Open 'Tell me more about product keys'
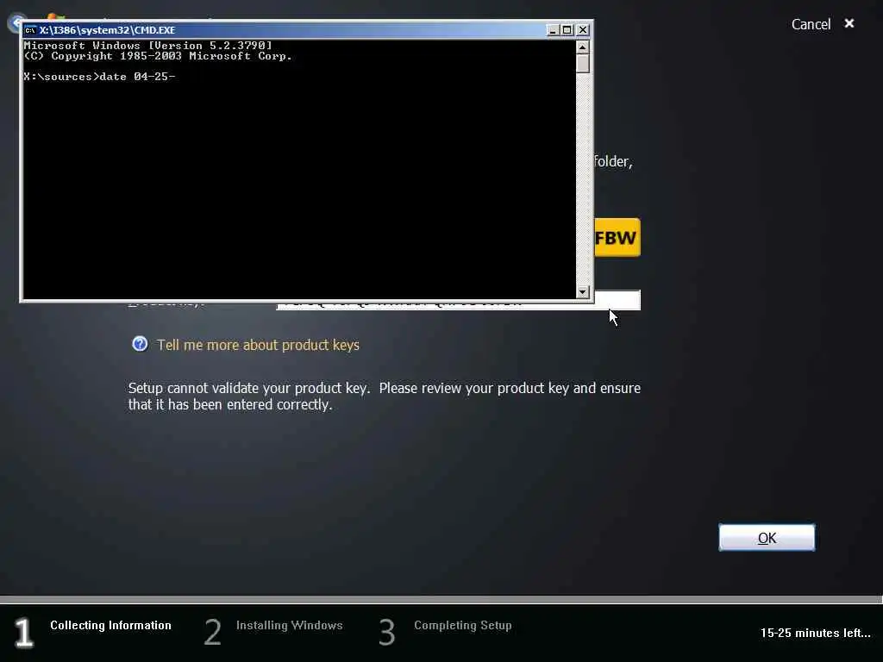 [258, 345]
